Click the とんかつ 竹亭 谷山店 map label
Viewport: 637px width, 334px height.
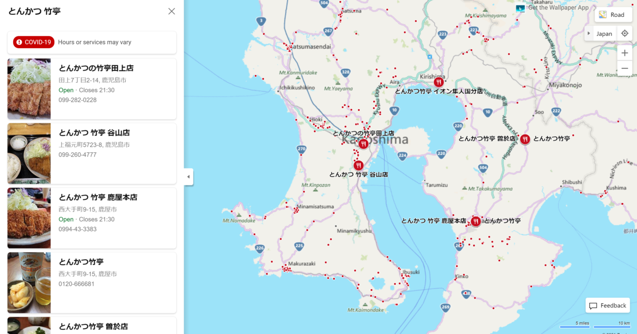click(358, 174)
